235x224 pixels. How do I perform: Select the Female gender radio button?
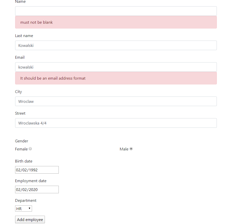click(x=30, y=149)
